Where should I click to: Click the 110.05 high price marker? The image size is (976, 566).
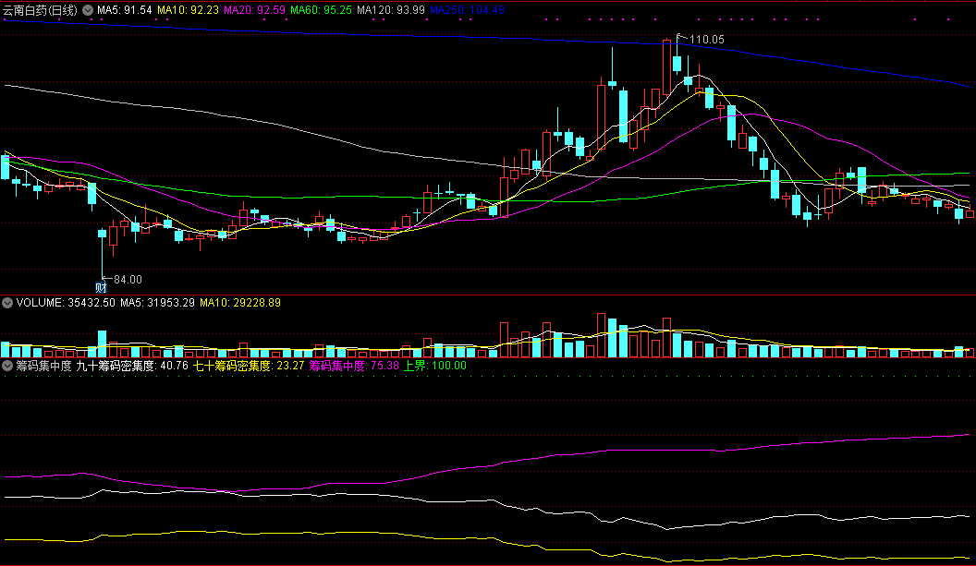(x=706, y=40)
